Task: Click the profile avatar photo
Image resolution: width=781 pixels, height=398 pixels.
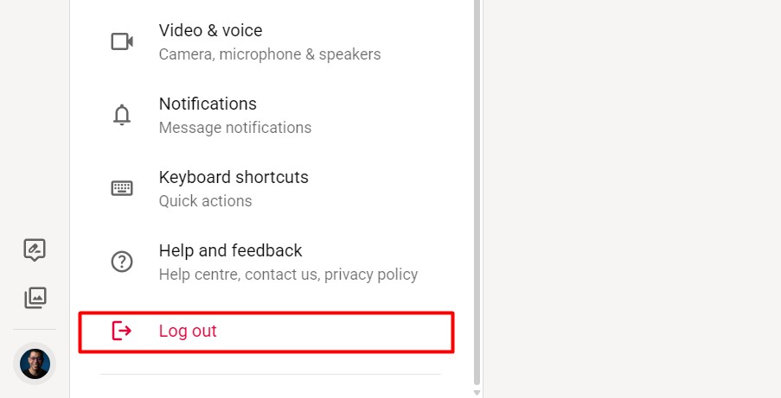Action: pos(35,363)
